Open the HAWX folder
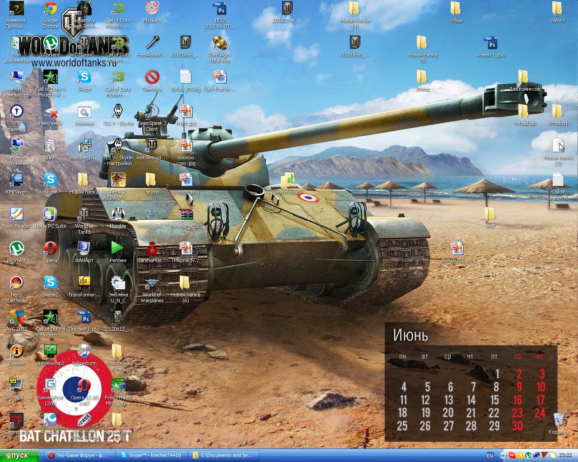Image resolution: width=578 pixels, height=462 pixels. click(x=558, y=10)
